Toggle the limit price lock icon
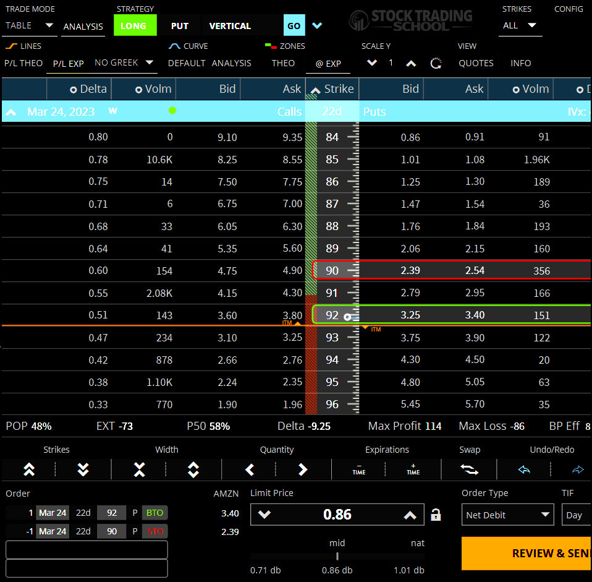 tap(436, 515)
